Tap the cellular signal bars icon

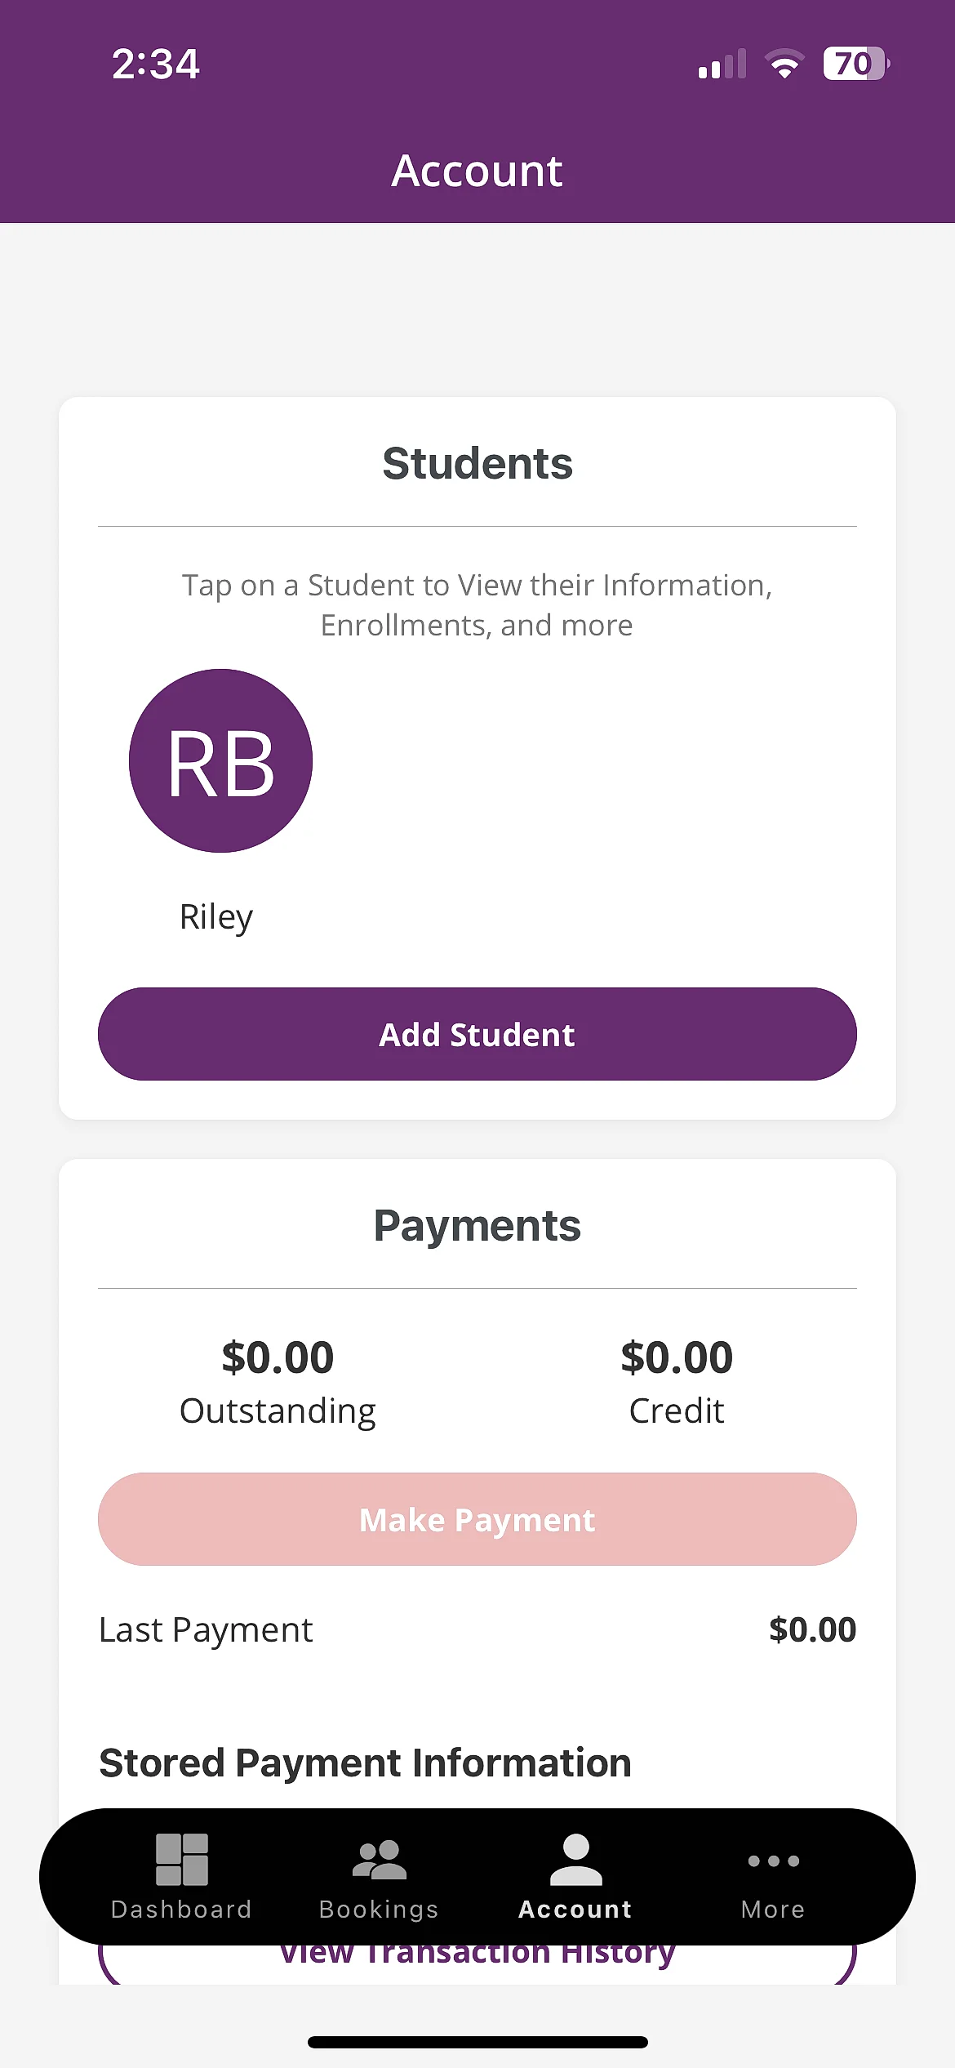coord(722,65)
